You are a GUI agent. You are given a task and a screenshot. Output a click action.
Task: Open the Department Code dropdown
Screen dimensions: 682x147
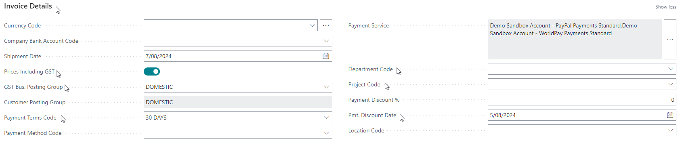[x=670, y=69]
